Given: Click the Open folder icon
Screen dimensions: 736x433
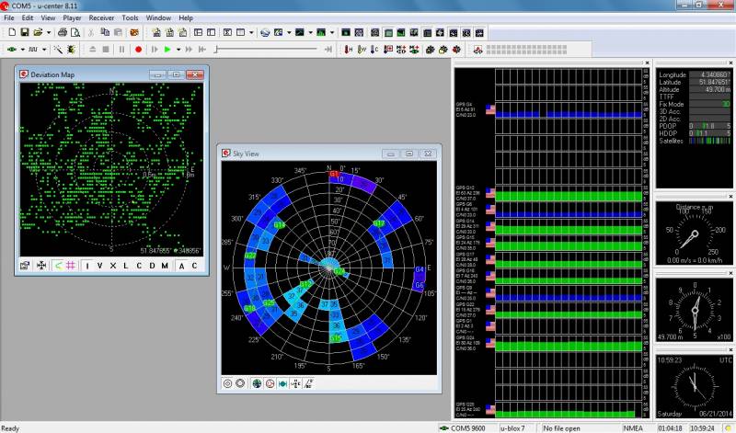Looking at the screenshot, I should click(38, 32).
